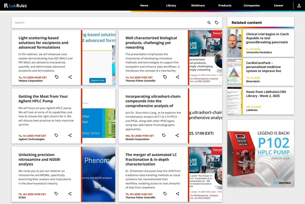Open Getting the Most from Your Agilent HPLC Pump
Viewport: 305px width, 204px height.
[43, 98]
